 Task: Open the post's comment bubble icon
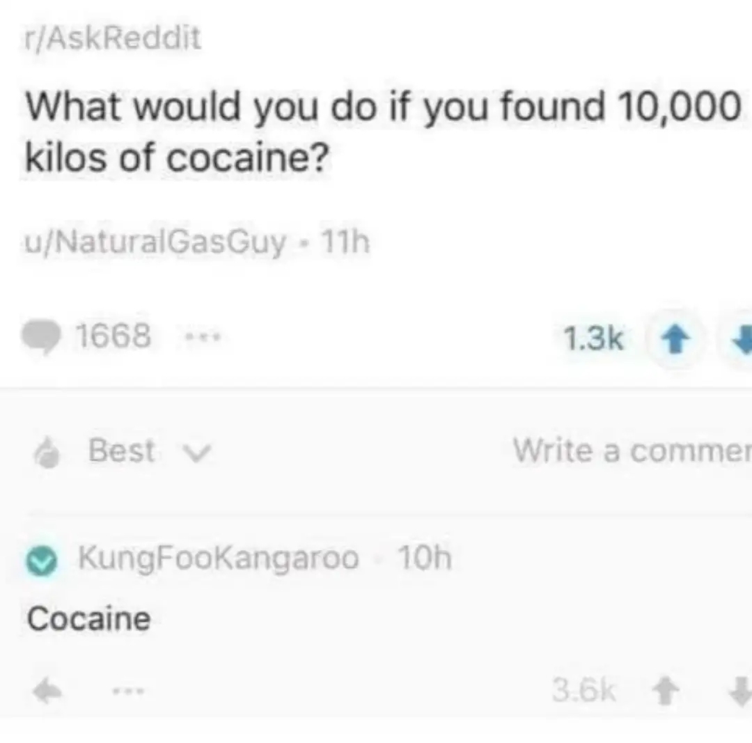click(41, 336)
